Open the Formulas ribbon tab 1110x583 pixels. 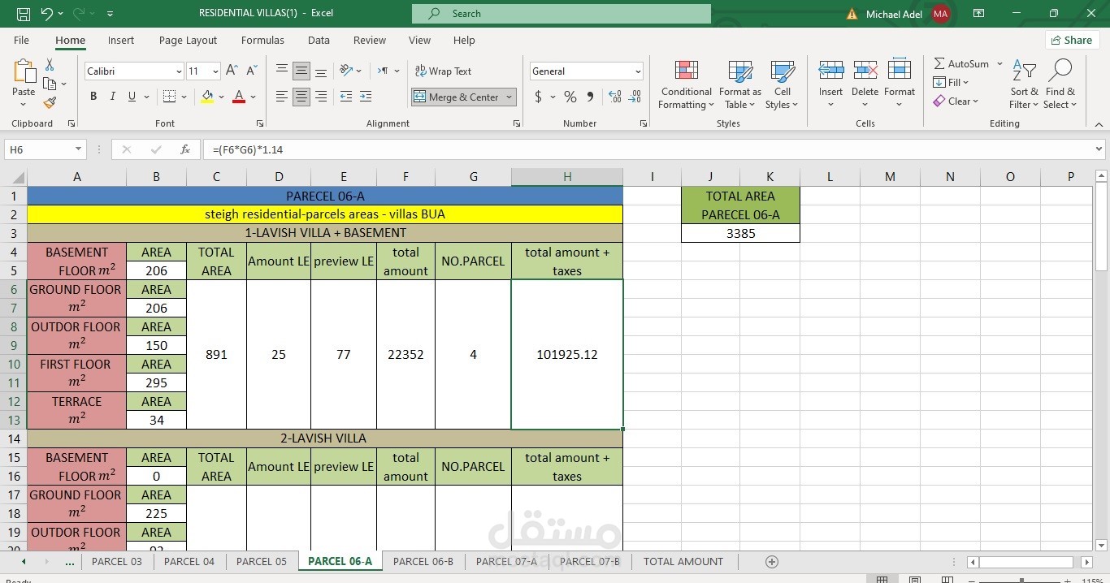[262, 40]
